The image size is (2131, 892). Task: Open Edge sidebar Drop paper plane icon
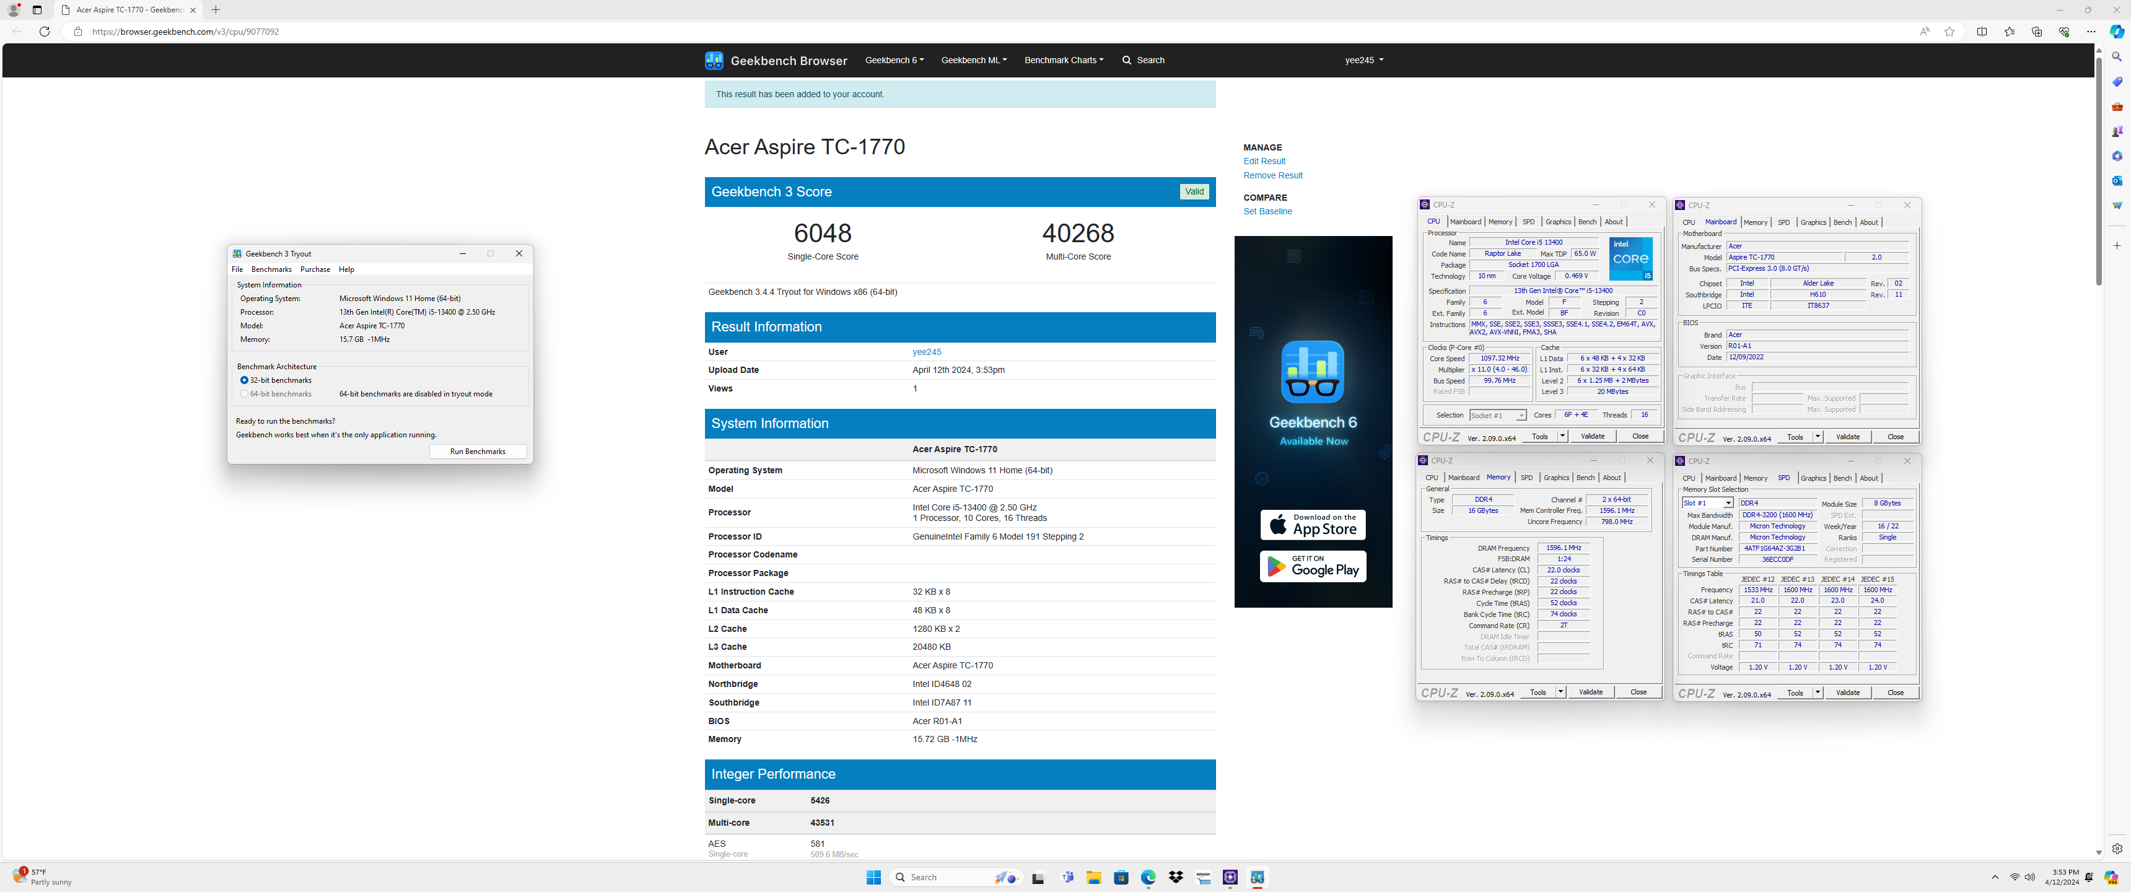click(2117, 205)
